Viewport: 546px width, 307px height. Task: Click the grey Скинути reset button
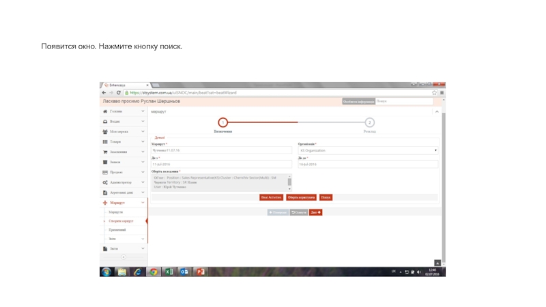[299, 212]
